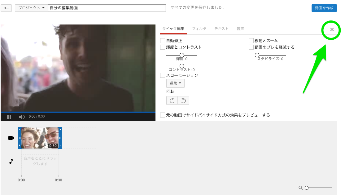The image size is (341, 195).
Task: Click the 0:00 timeline start marker
Action: pos(21,180)
